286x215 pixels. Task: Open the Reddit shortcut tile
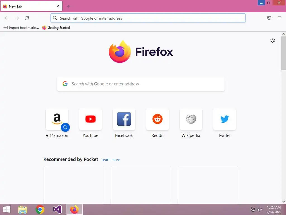[x=158, y=119]
